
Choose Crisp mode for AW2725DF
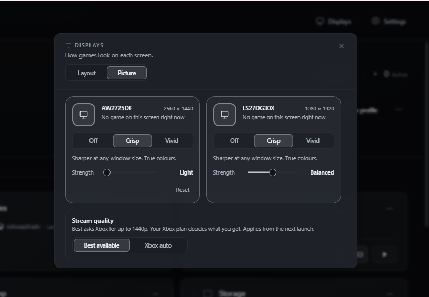tap(133, 141)
